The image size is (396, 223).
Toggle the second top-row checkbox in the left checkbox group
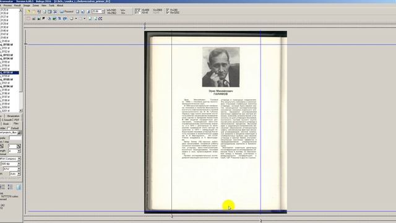tap(139, 10)
